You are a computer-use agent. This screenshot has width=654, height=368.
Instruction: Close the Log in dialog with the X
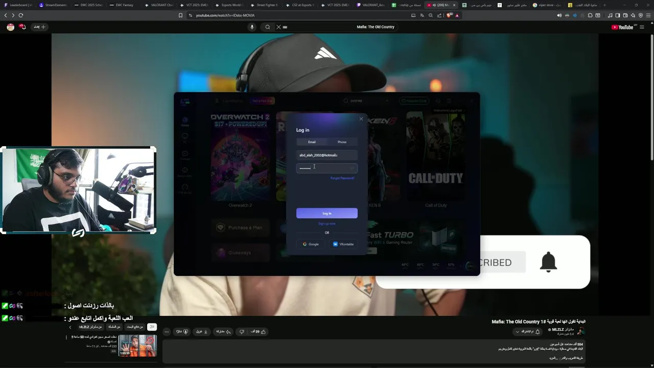[x=361, y=119]
